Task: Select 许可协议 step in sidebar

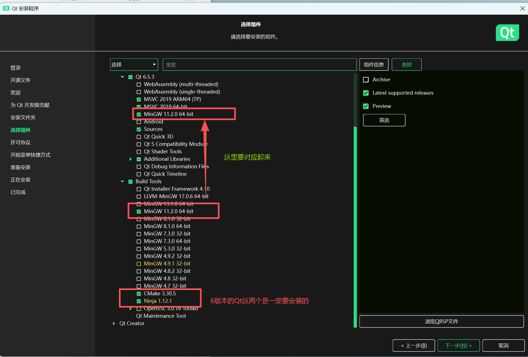Action: (x=21, y=143)
